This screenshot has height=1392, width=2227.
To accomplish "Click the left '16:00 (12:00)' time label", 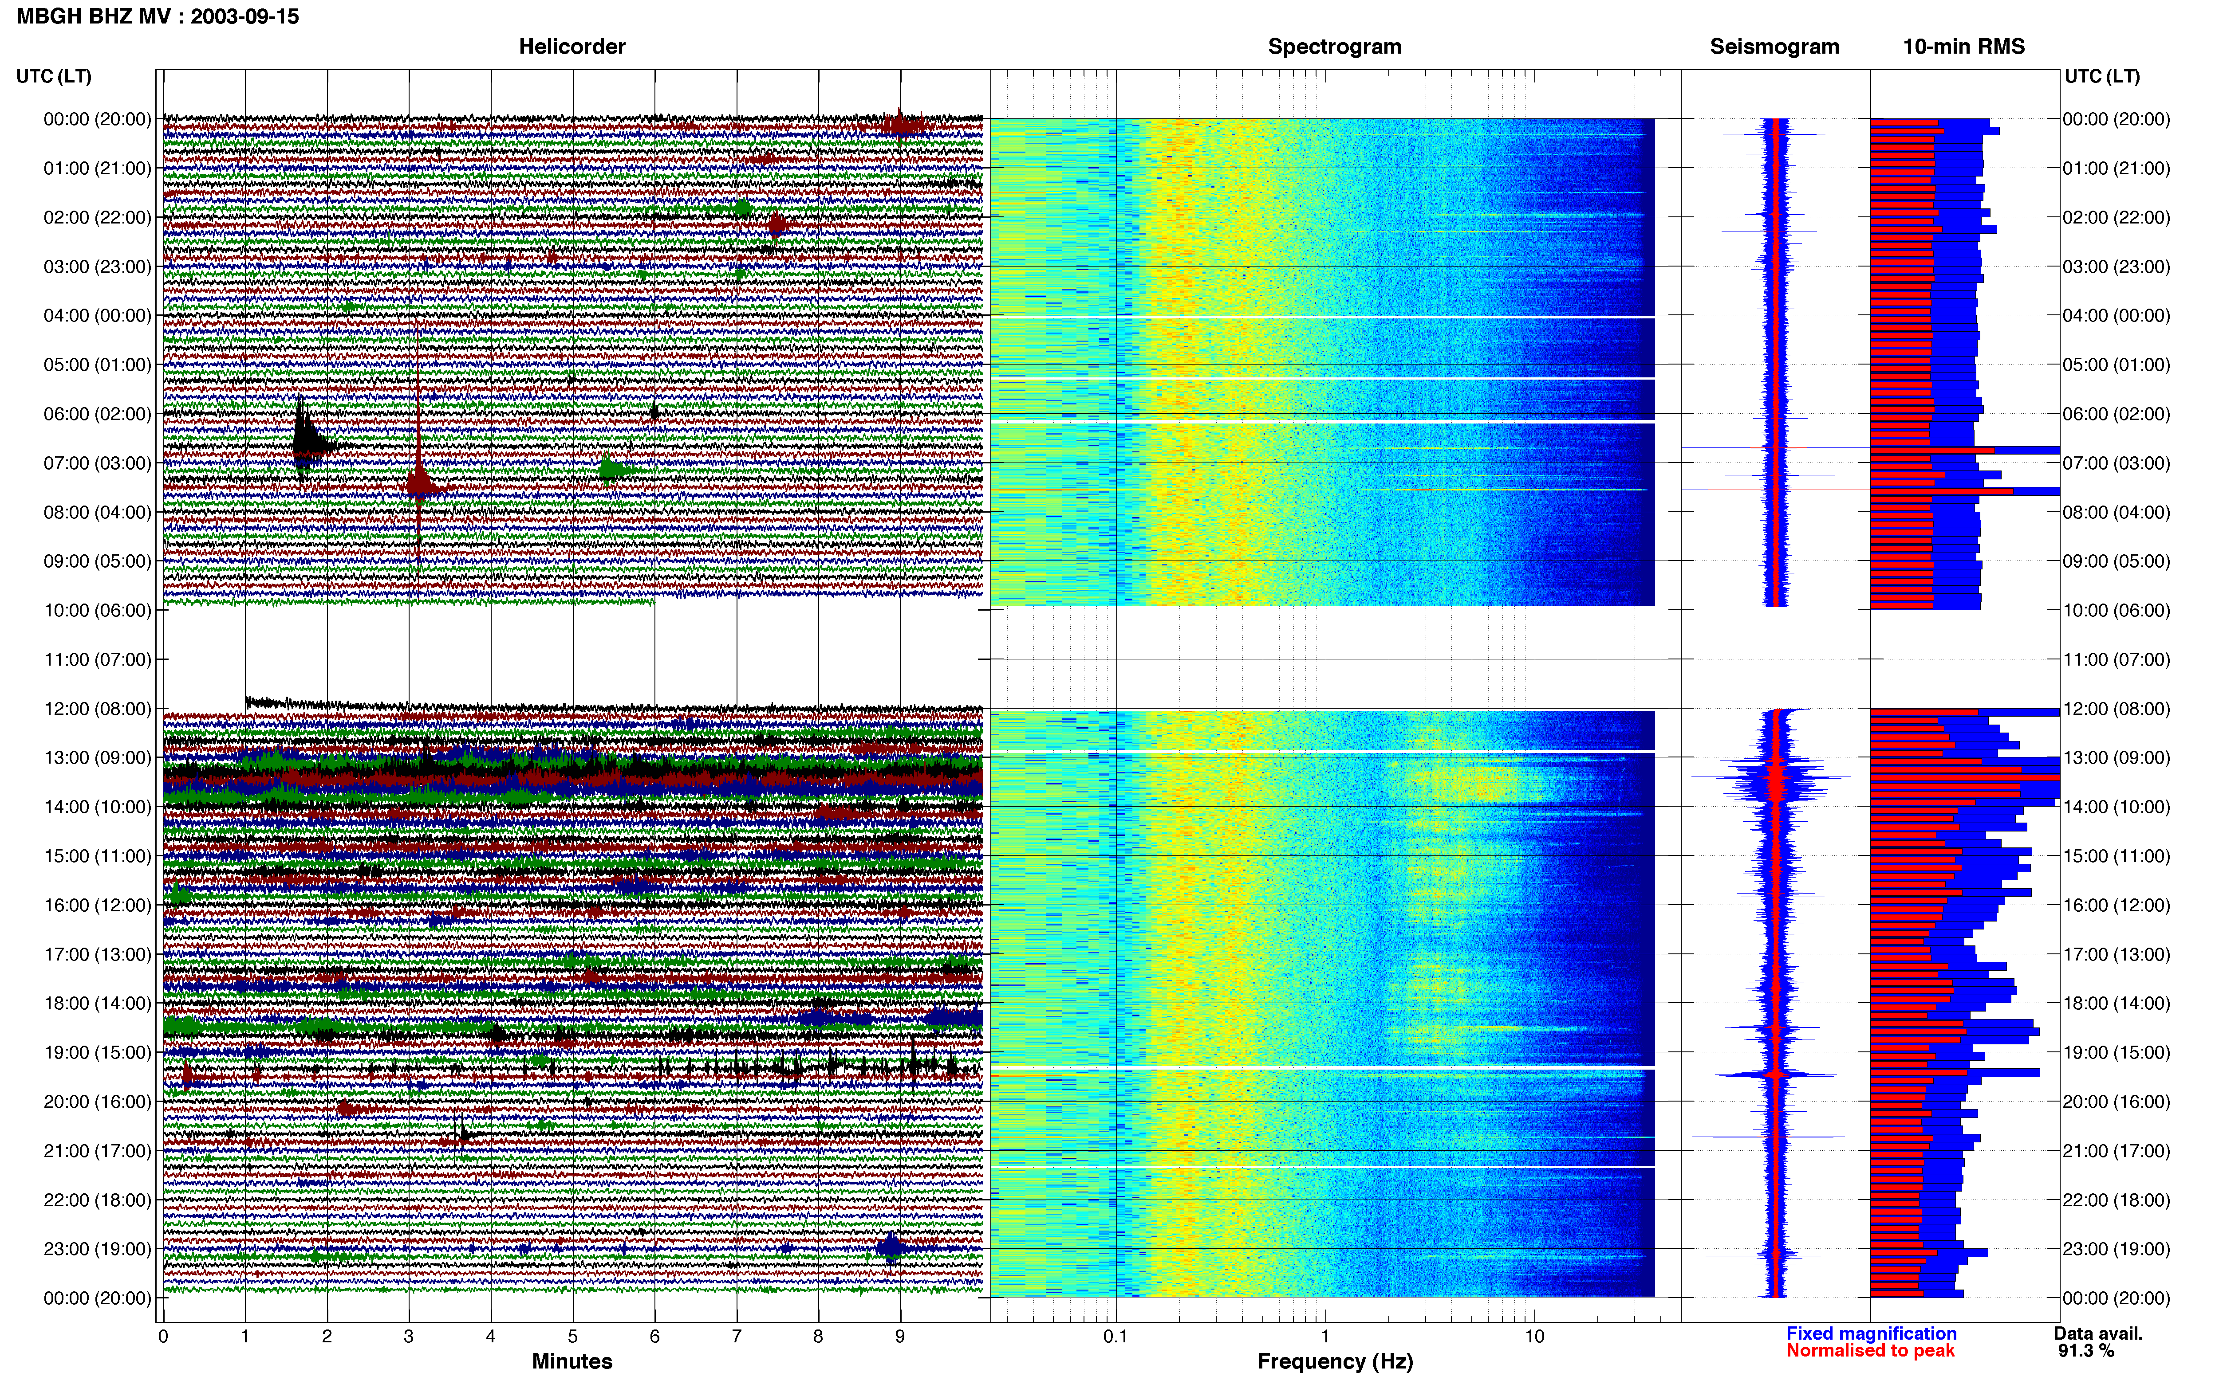I will [x=98, y=905].
